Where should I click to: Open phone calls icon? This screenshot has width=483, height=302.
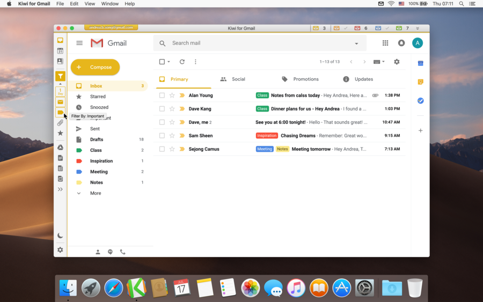122,252
